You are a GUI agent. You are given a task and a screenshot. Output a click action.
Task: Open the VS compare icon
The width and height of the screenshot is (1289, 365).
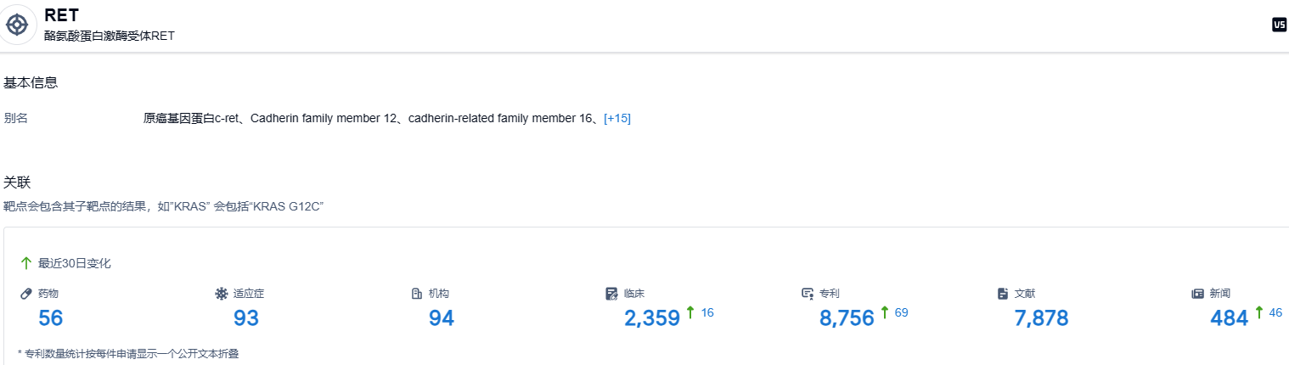tap(1279, 25)
